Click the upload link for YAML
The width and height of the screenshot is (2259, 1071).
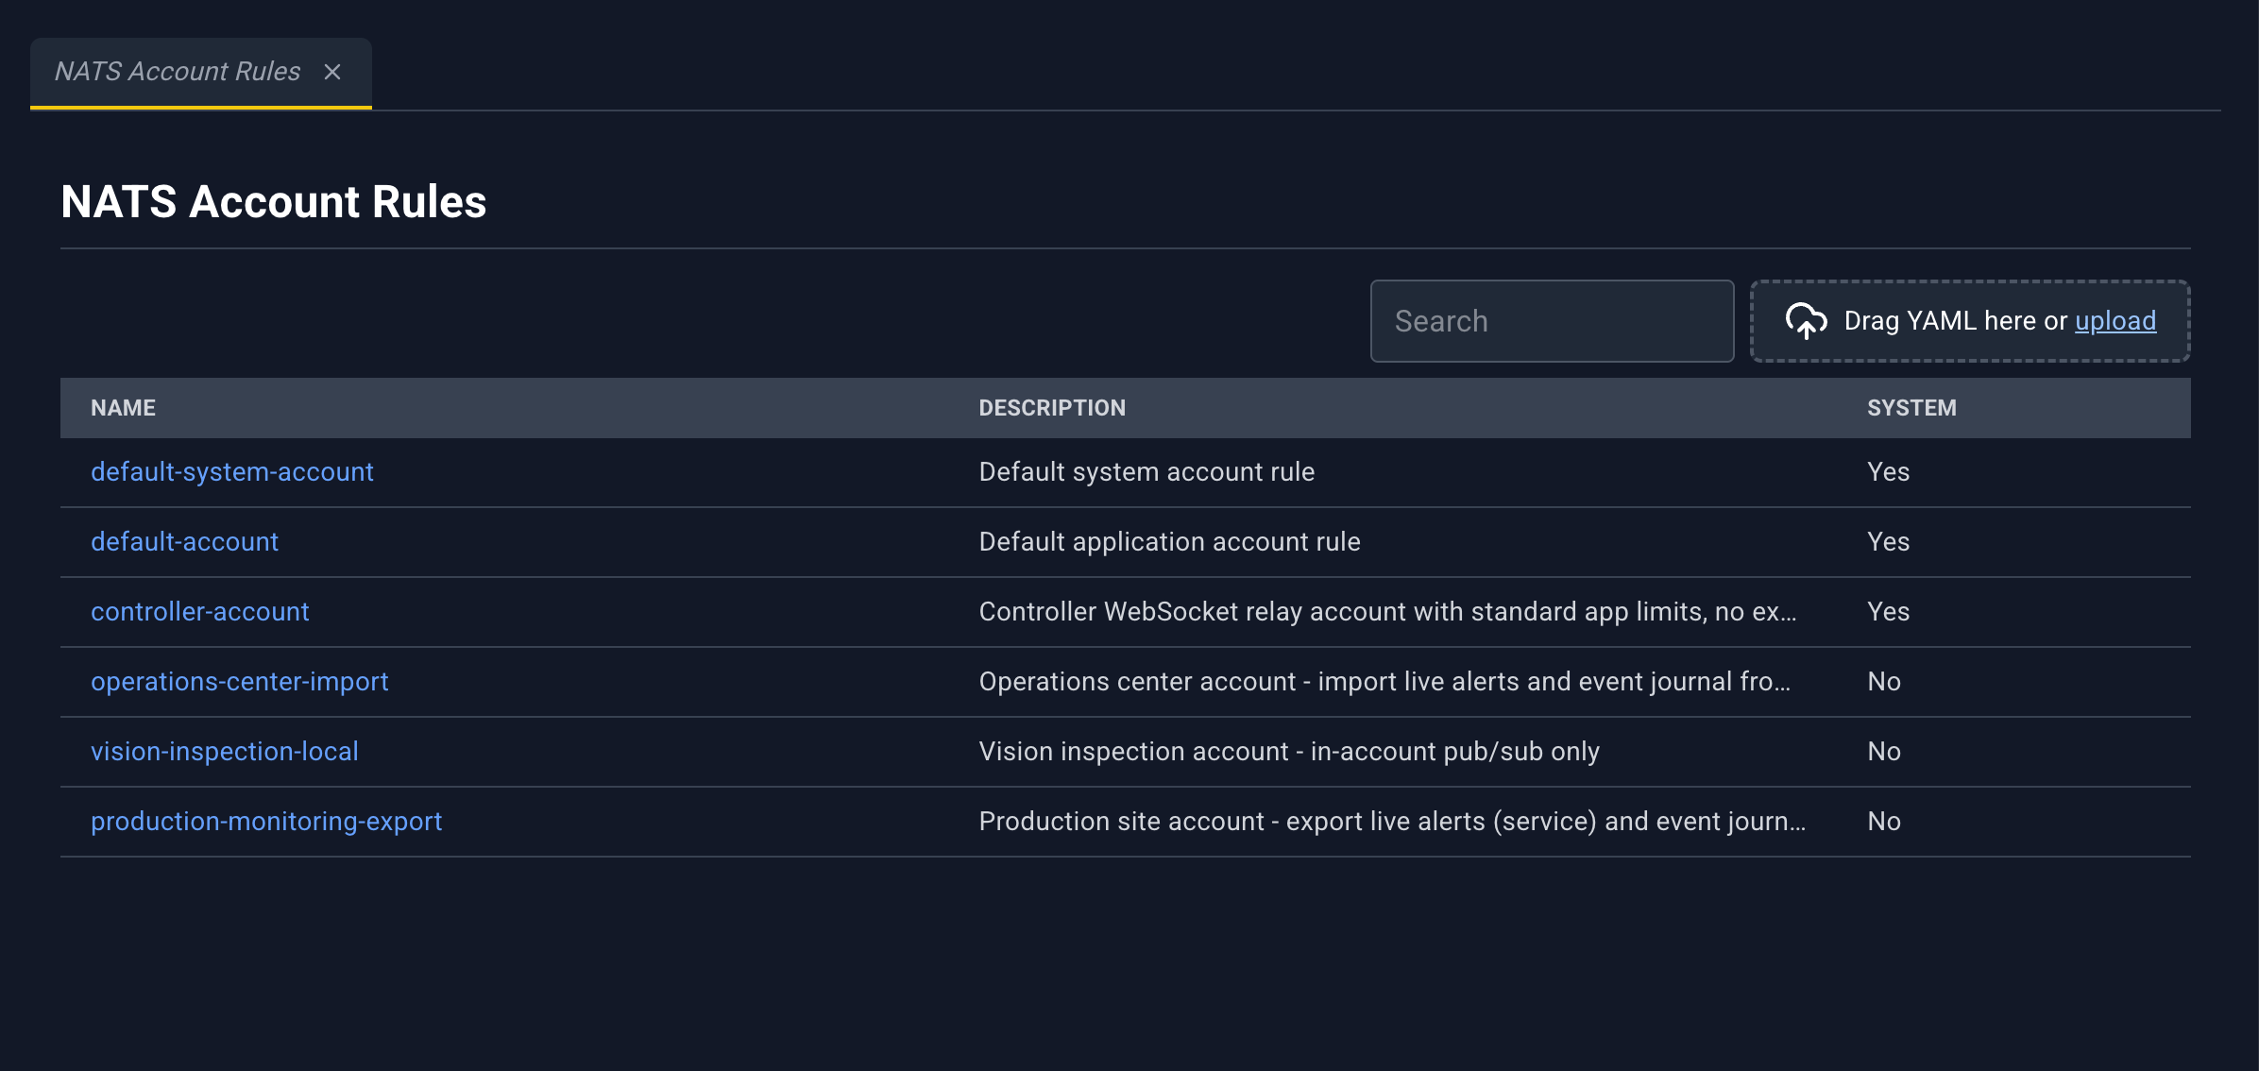point(2115,321)
